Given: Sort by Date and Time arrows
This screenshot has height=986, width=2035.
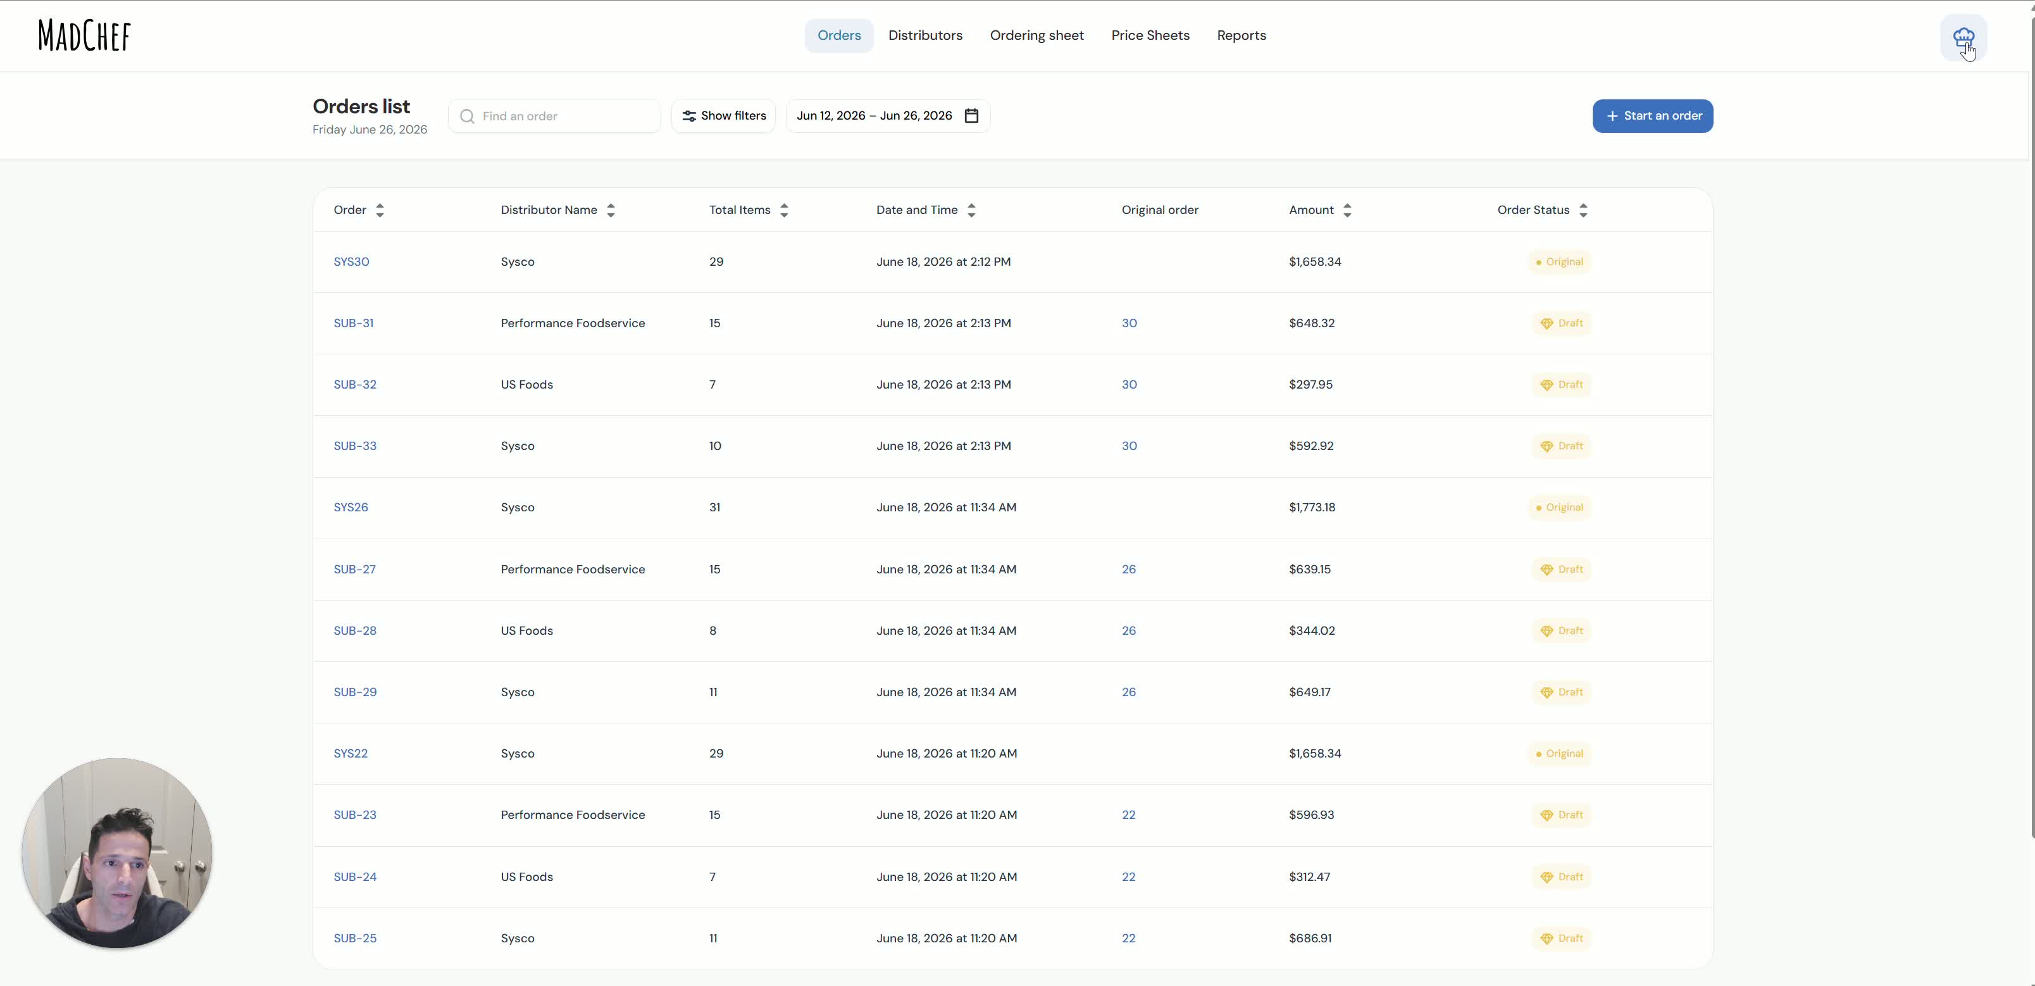Looking at the screenshot, I should tap(972, 210).
